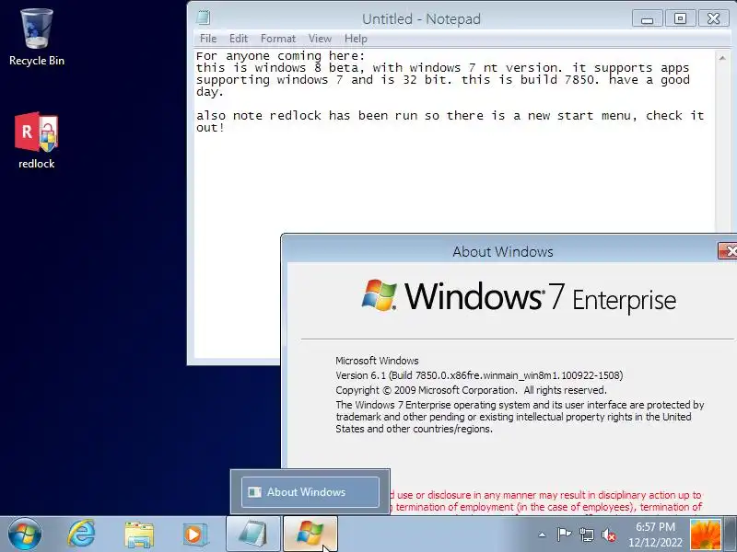This screenshot has height=552, width=737.
Task: Select the About Windows thumbnail preview
Action: [x=310, y=492]
